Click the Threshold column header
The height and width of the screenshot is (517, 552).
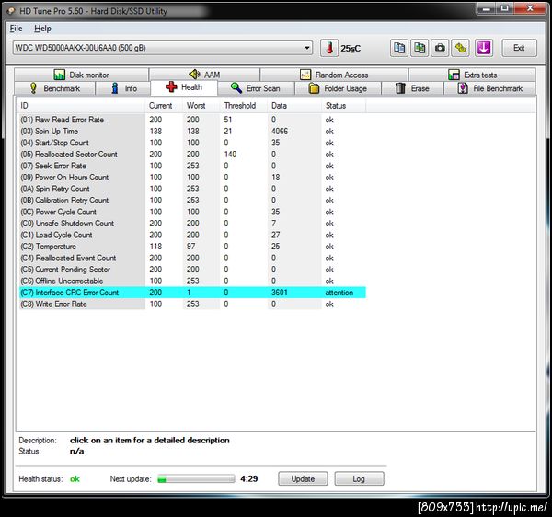[x=244, y=106]
